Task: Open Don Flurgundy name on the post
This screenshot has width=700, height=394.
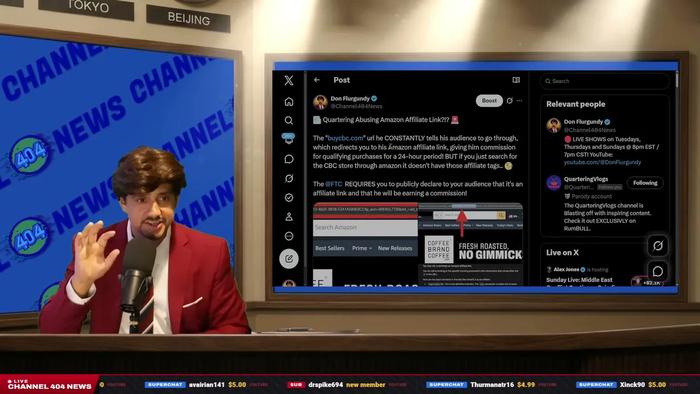Action: pos(350,99)
